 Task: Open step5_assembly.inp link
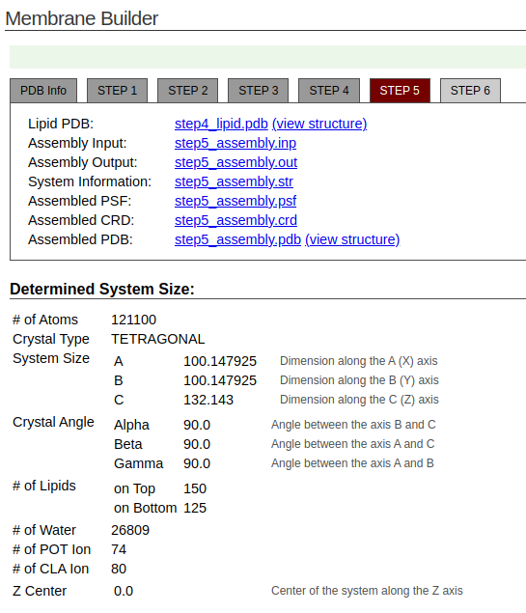235,143
